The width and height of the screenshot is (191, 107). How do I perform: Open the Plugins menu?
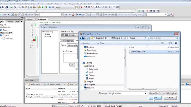tap(72, 4)
